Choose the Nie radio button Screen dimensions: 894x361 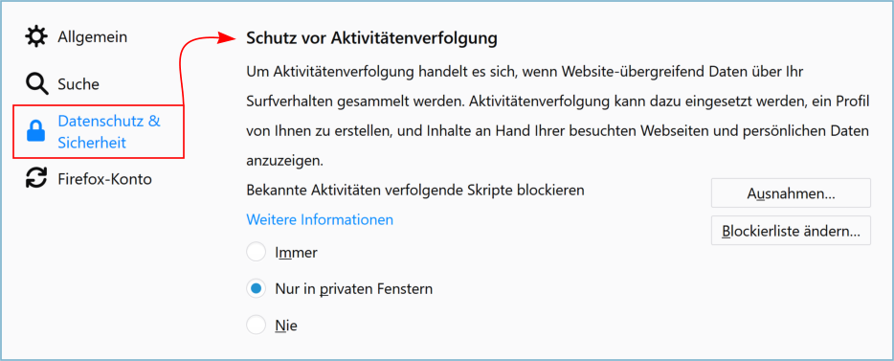pos(256,326)
